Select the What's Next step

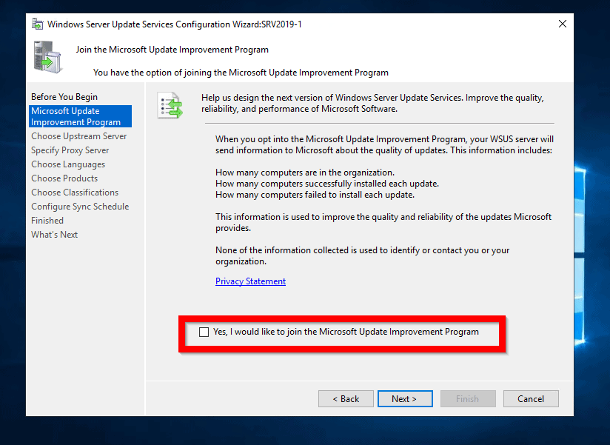54,234
